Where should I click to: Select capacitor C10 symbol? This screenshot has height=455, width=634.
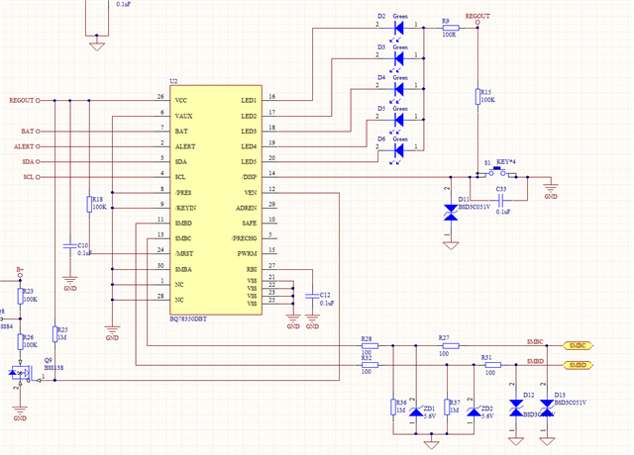point(70,245)
